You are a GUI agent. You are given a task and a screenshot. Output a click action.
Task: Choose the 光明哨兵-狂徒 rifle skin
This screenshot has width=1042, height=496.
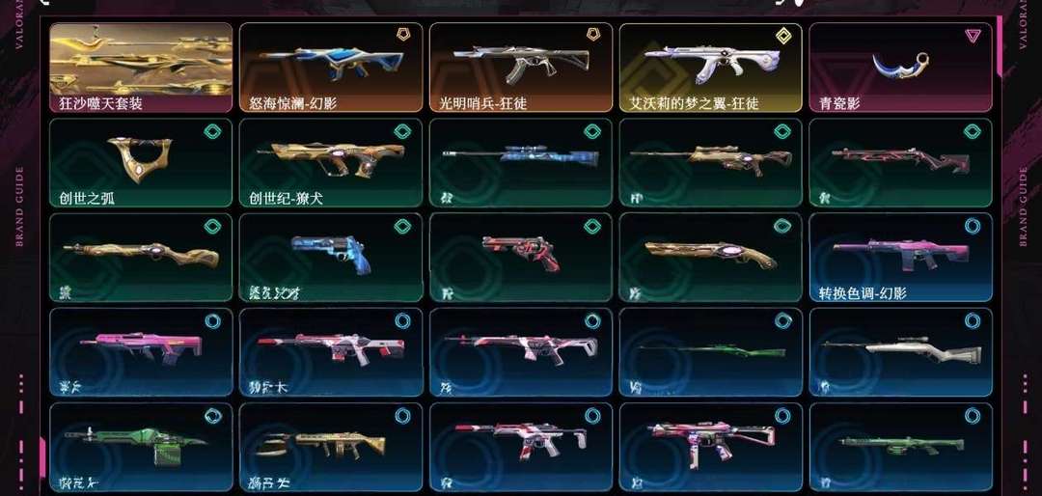[x=521, y=68]
